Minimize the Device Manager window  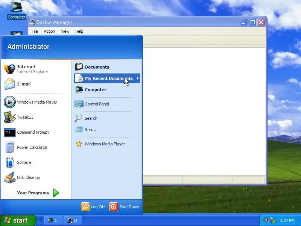coord(243,22)
